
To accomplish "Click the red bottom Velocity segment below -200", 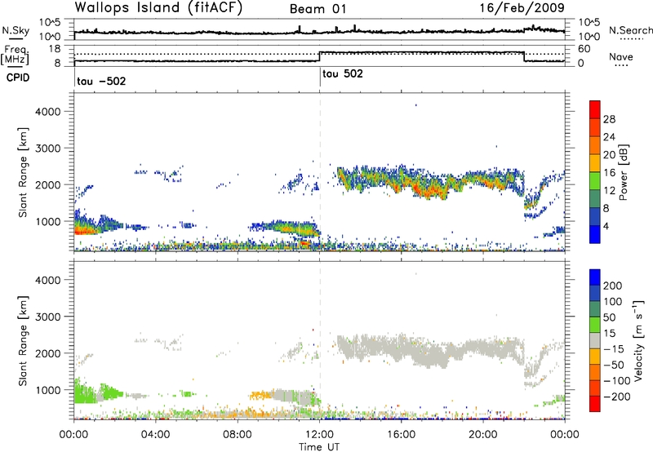I will [595, 404].
